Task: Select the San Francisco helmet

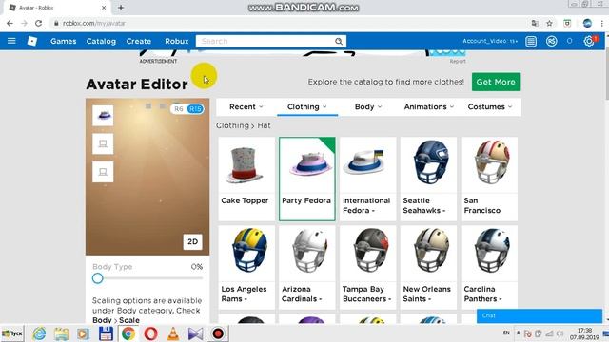Action: coord(489,179)
